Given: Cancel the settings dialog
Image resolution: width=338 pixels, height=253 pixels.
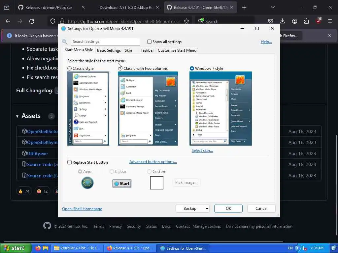Looking at the screenshot, I should 261,209.
